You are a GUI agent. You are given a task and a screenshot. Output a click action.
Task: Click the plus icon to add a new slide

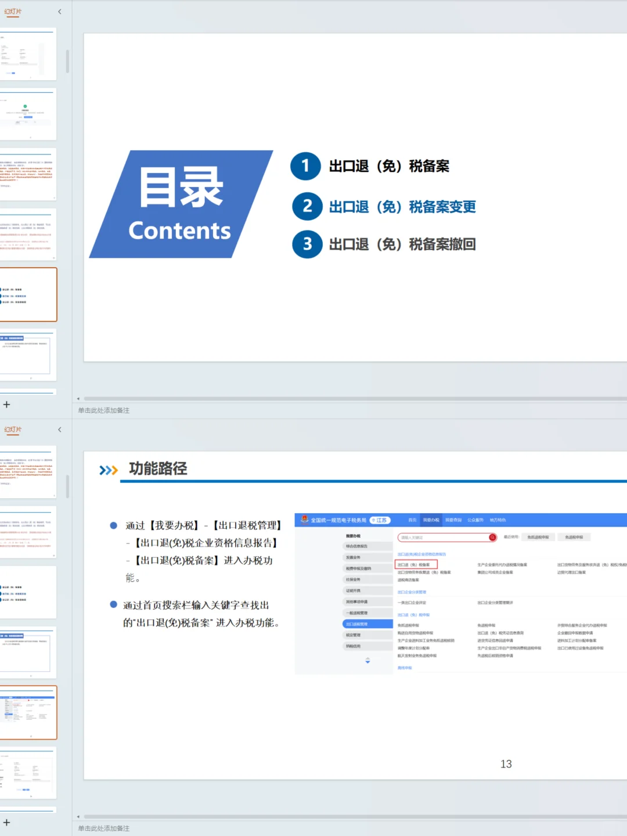(7, 404)
